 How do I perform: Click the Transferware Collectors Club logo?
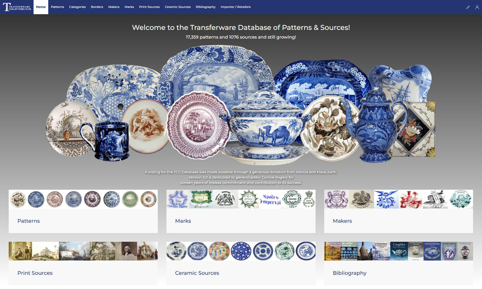tap(17, 7)
